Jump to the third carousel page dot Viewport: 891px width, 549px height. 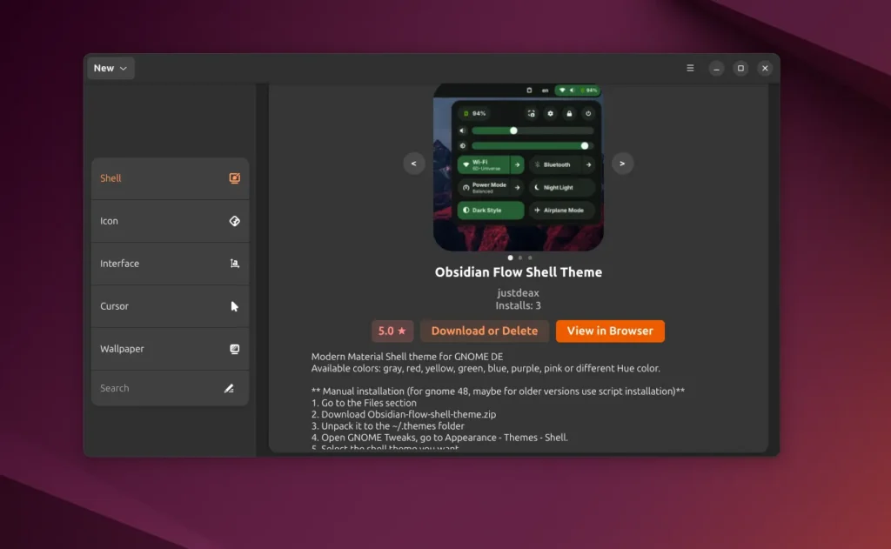click(x=530, y=258)
